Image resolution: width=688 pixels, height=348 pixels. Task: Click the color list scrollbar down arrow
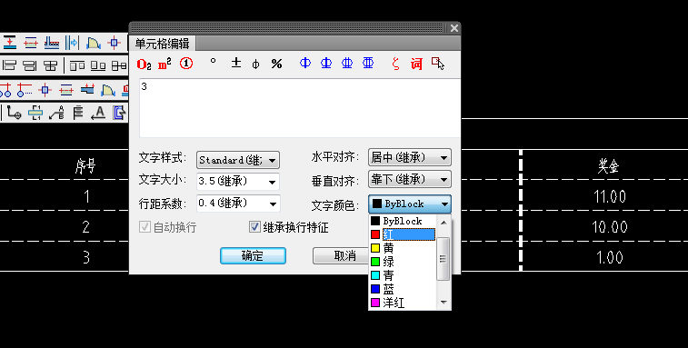444,302
